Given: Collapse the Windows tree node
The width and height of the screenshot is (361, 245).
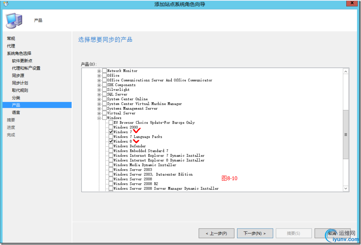Looking at the screenshot, I should tap(99, 118).
